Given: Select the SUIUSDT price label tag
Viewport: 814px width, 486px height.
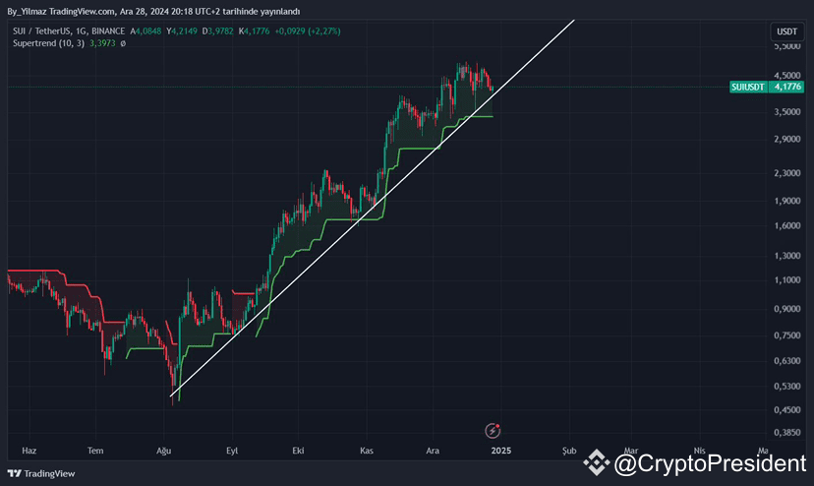Looking at the screenshot, I should pyautogui.click(x=747, y=87).
